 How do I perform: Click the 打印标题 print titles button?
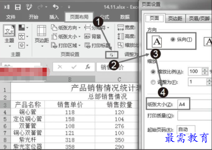(x=97, y=45)
